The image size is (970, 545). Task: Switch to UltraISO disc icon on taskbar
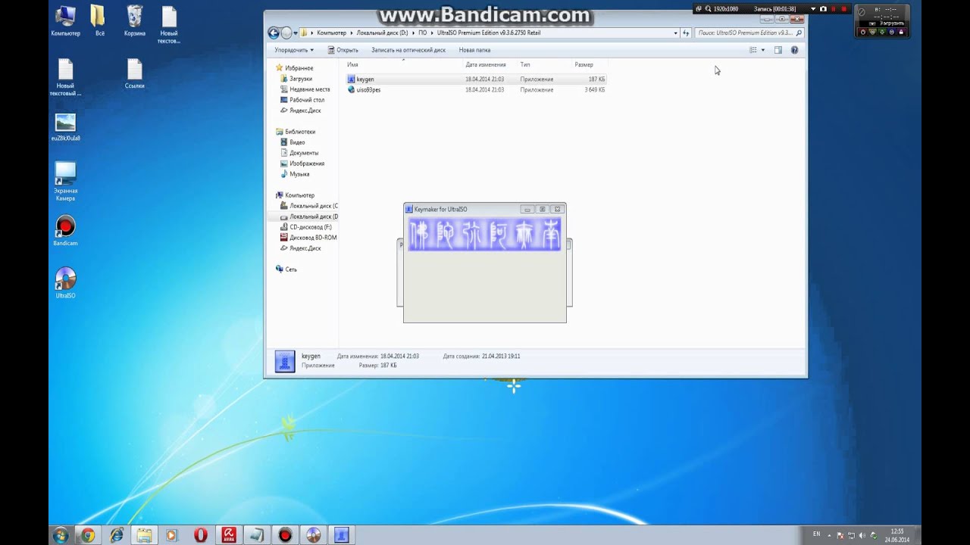tap(313, 535)
